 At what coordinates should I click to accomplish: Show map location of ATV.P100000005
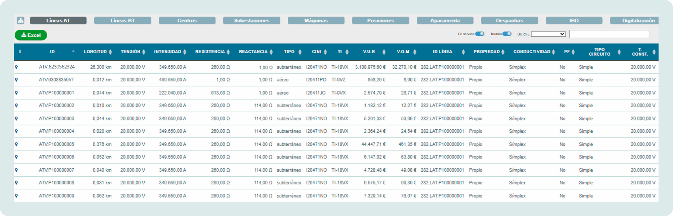tap(16, 144)
